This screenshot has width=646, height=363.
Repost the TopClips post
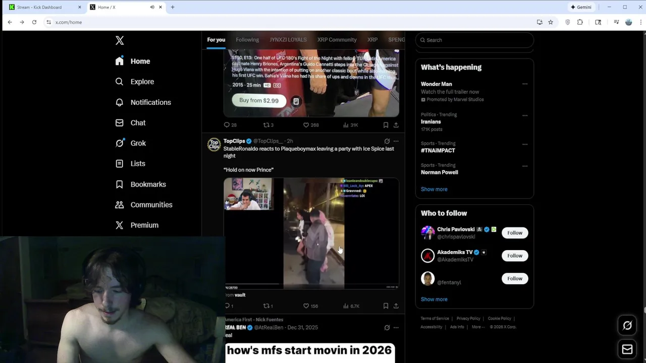tap(268, 306)
